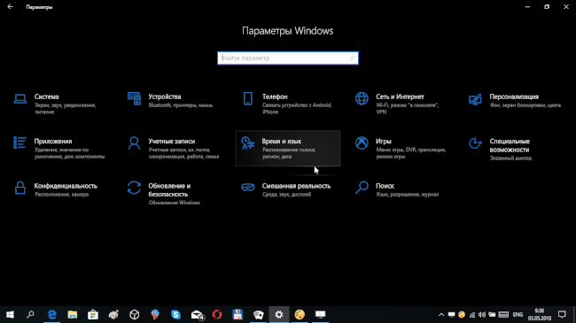Open the touch keyboard tray icon

click(x=503, y=315)
